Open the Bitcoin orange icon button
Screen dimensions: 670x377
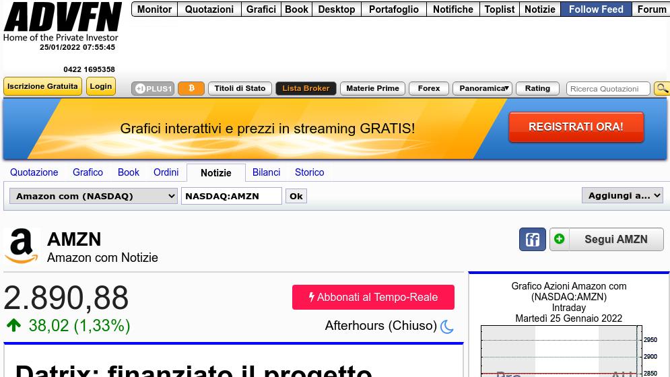click(191, 88)
